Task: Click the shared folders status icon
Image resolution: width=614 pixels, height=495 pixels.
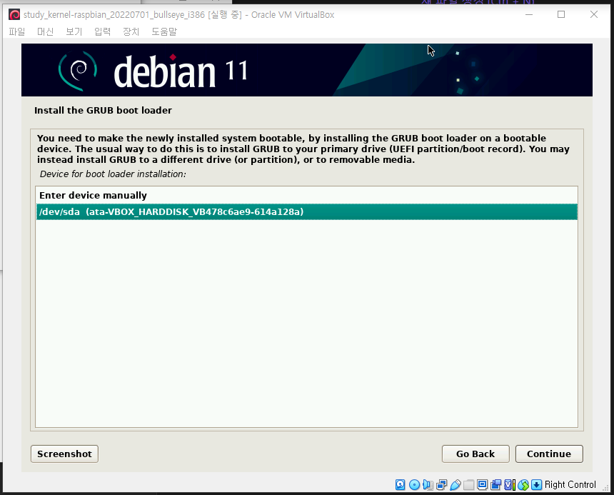Action: tap(468, 485)
